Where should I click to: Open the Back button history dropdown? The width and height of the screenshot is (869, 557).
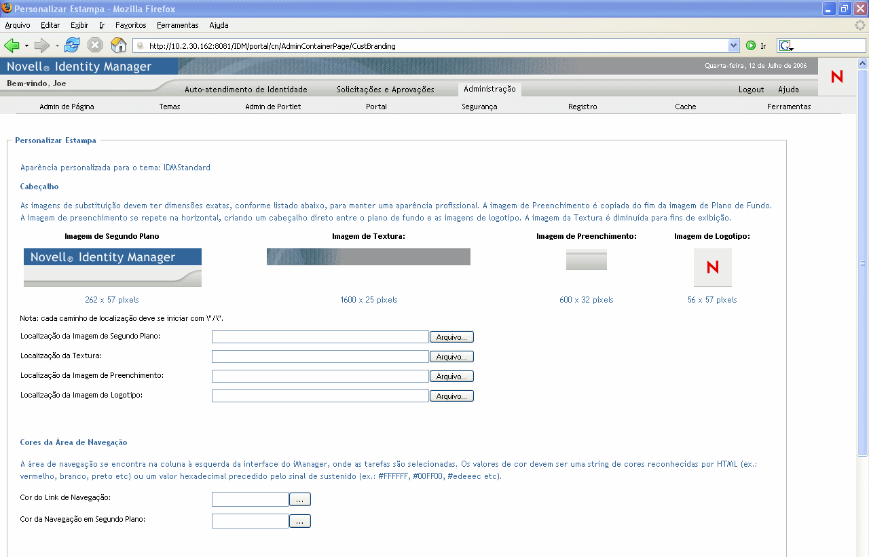coord(26,46)
